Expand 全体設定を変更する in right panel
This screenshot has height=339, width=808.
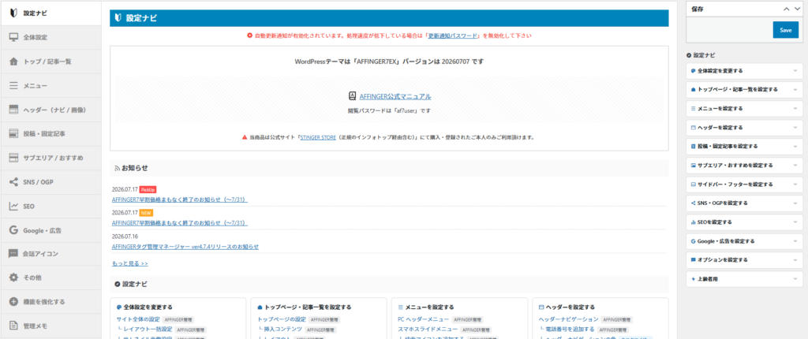click(744, 71)
